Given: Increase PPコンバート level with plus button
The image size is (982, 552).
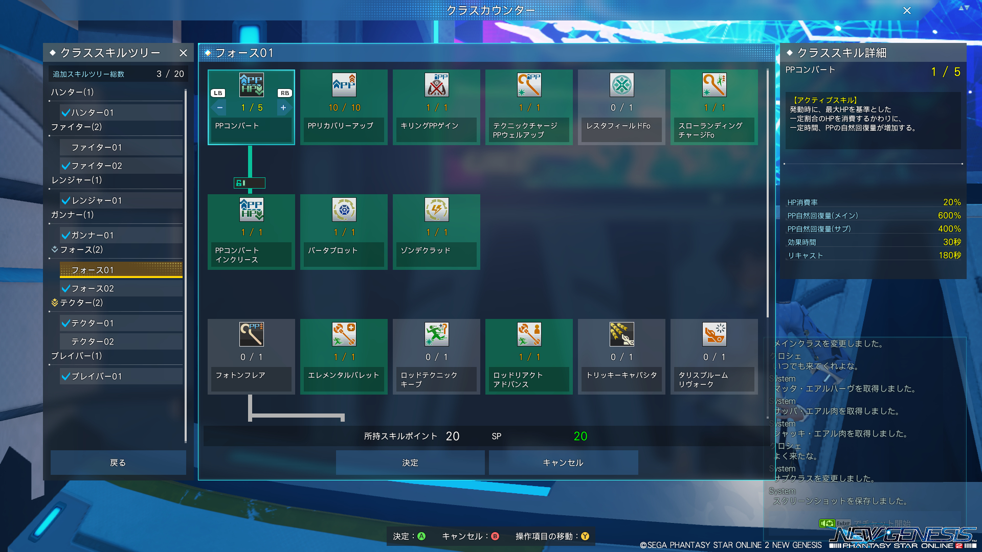Looking at the screenshot, I should pyautogui.click(x=283, y=108).
